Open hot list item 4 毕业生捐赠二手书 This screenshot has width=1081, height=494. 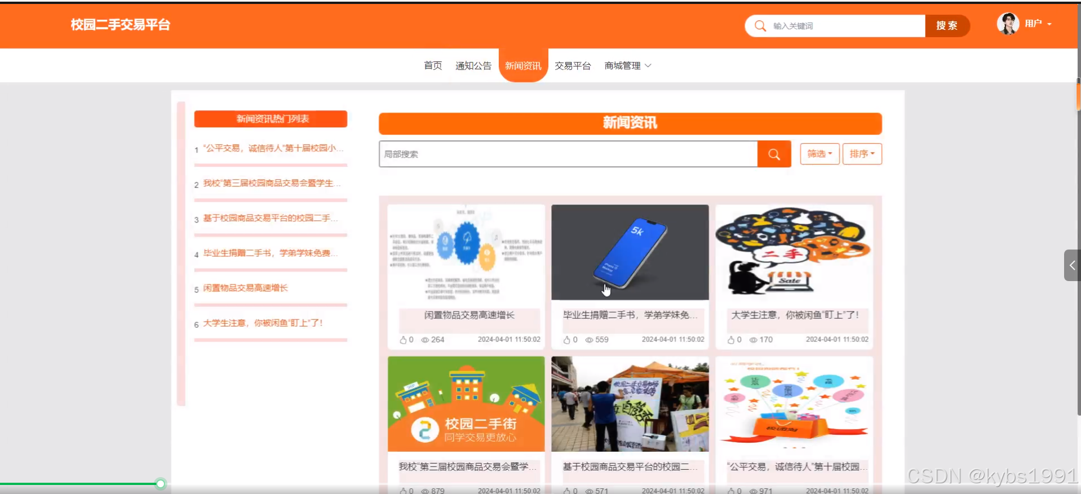271,253
